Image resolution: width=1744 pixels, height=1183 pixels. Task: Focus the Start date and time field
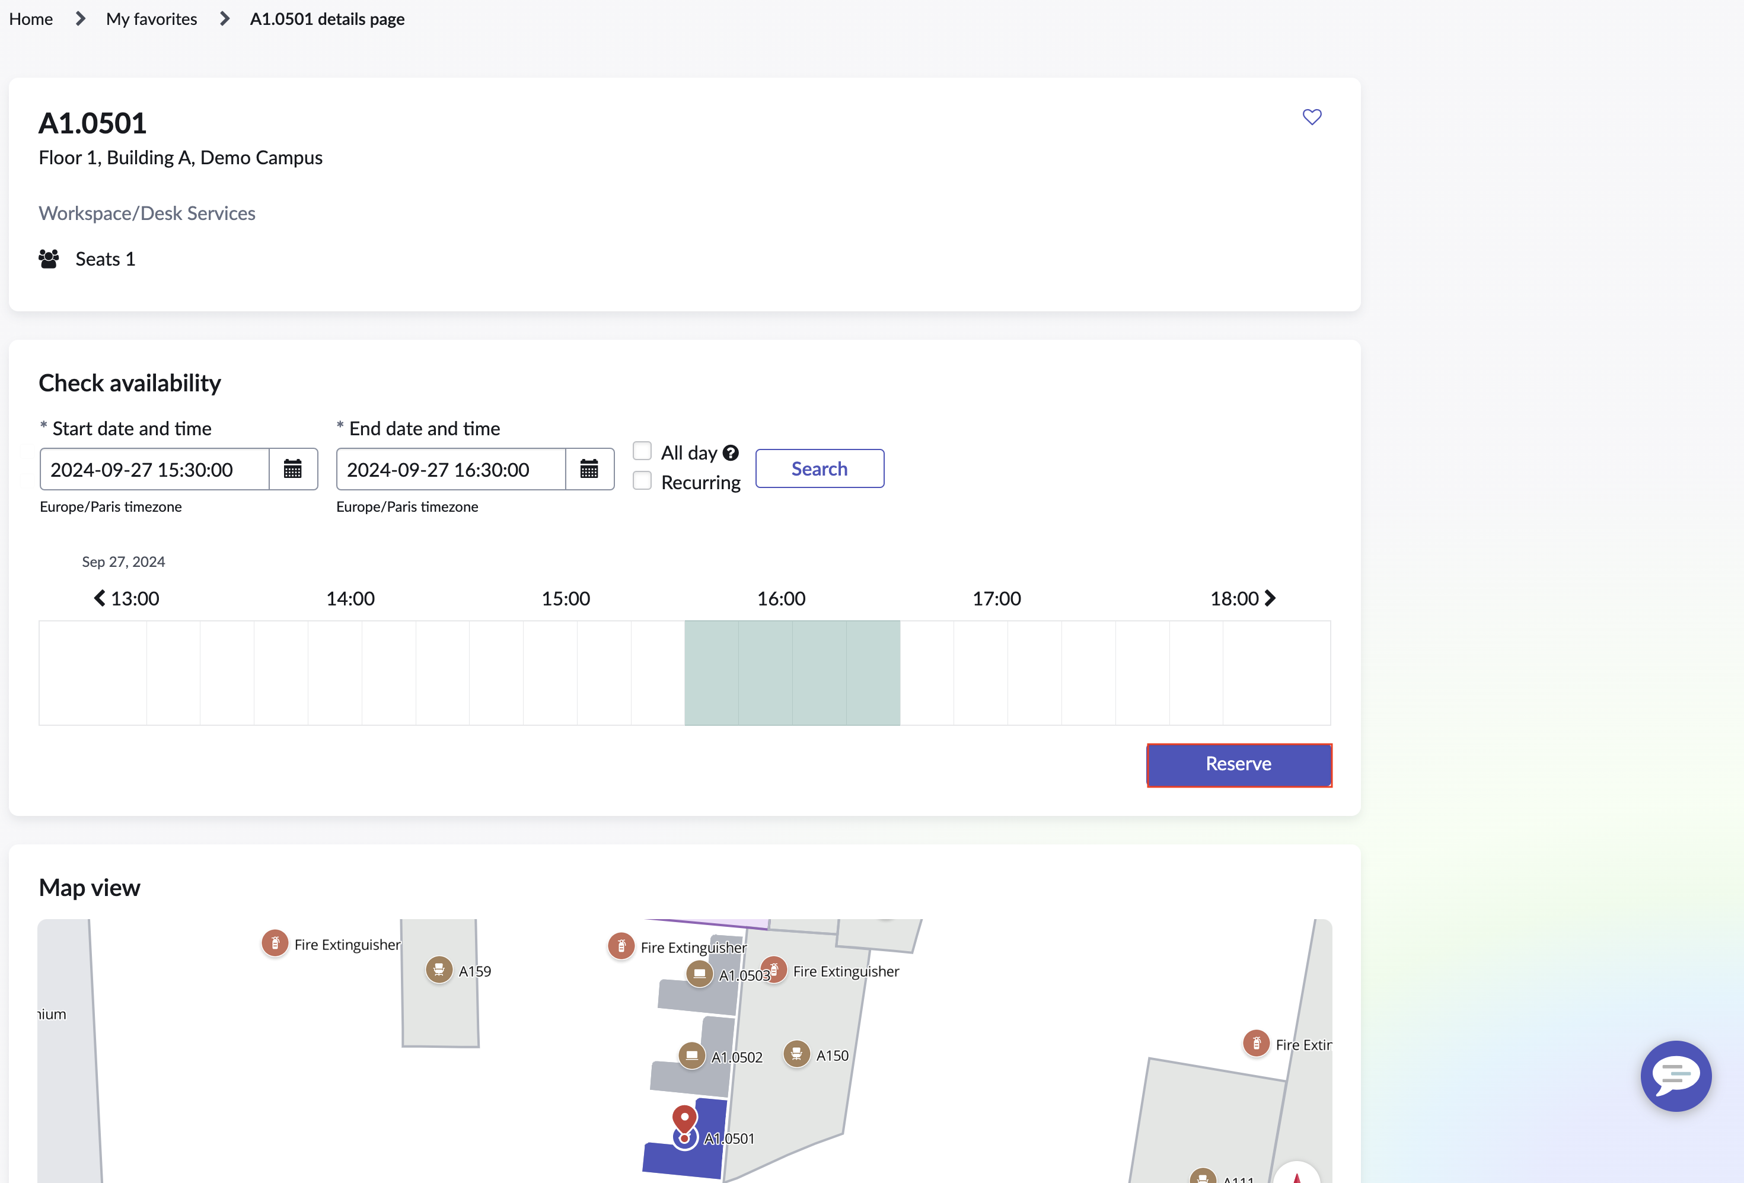(x=155, y=469)
